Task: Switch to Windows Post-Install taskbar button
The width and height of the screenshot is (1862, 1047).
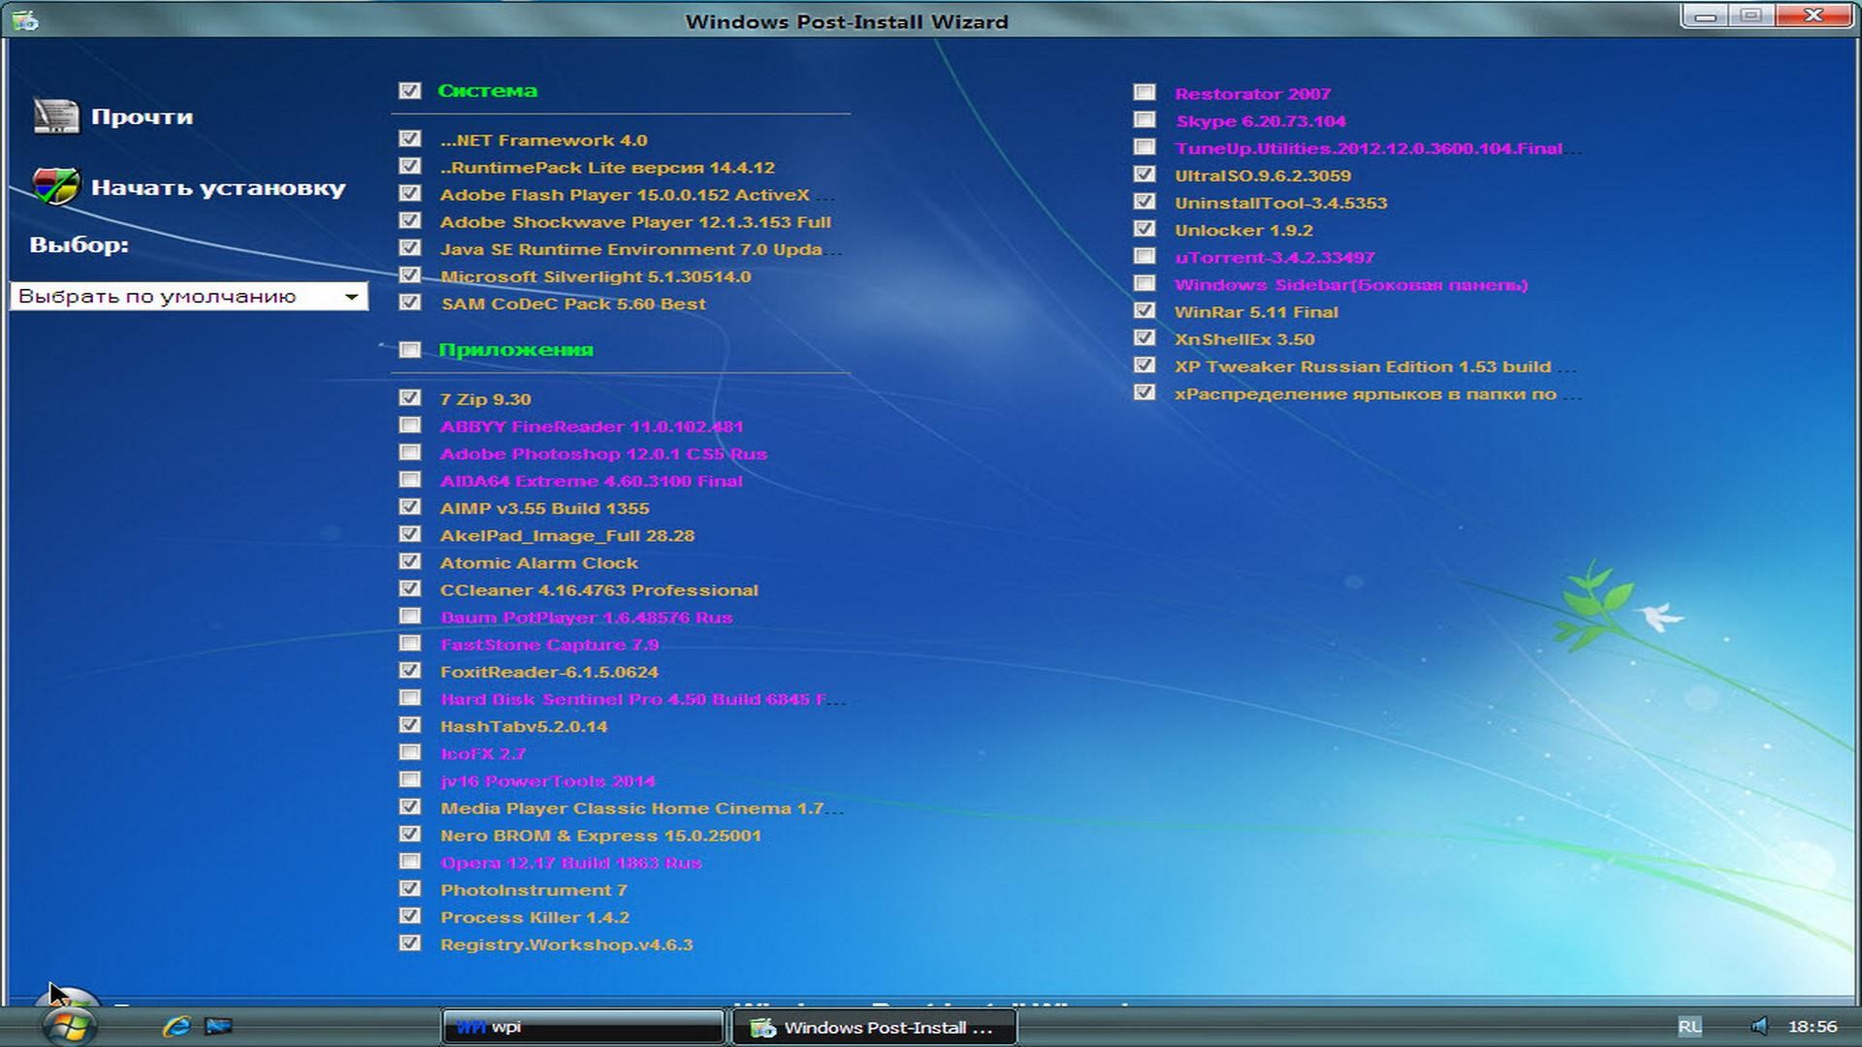Action: click(x=873, y=1027)
